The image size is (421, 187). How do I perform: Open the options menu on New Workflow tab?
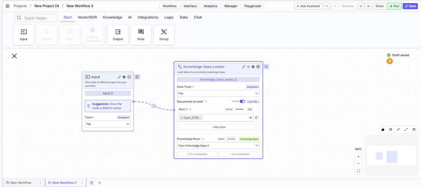(40, 183)
